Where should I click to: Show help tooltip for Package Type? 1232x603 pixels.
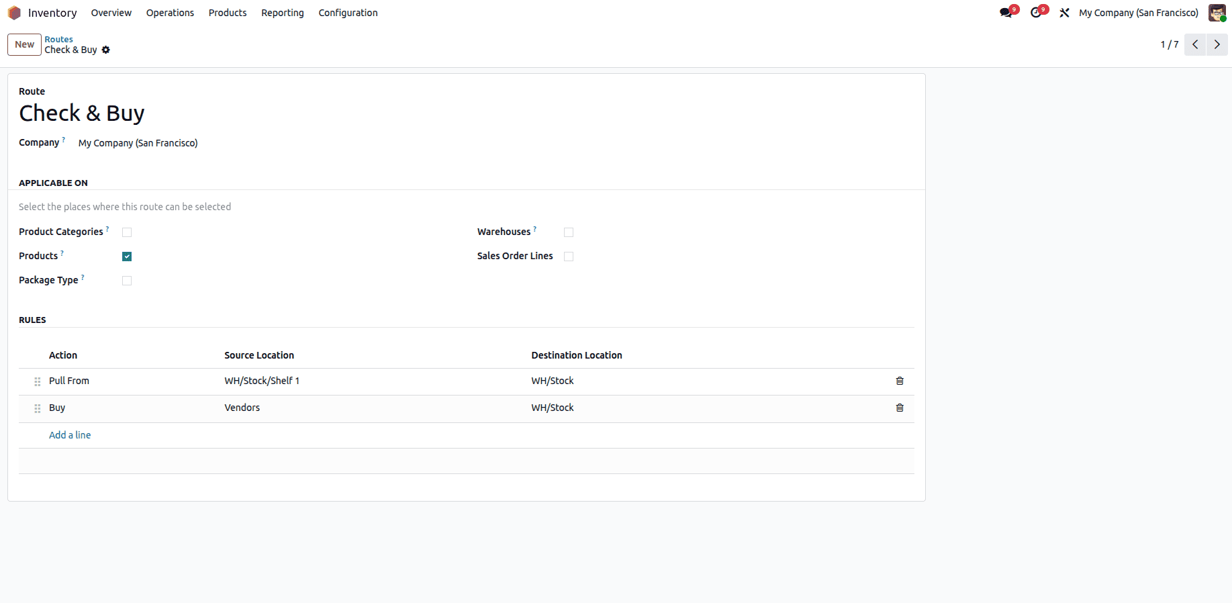[x=83, y=277]
